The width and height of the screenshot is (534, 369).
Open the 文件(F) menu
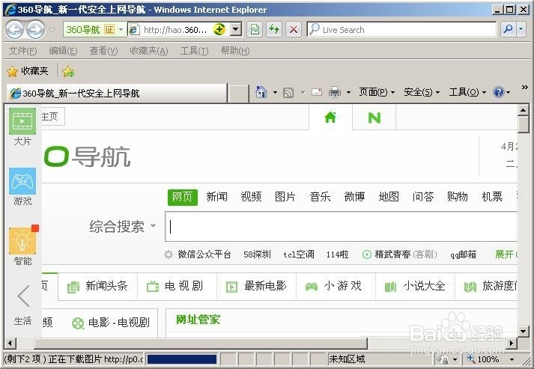(22, 51)
